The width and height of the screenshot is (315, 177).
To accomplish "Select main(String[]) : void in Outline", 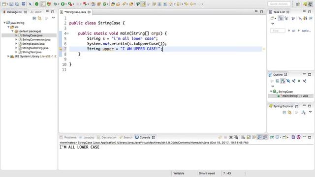I will click(291, 96).
